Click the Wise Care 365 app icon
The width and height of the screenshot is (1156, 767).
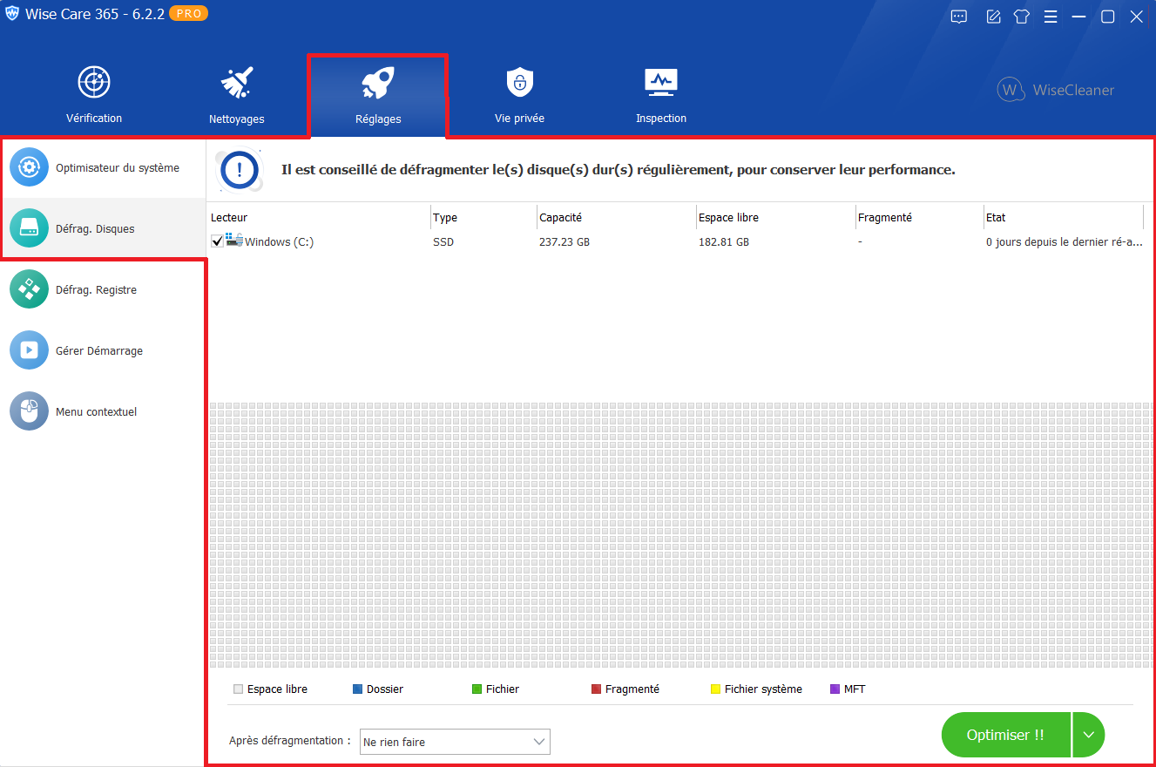click(12, 15)
